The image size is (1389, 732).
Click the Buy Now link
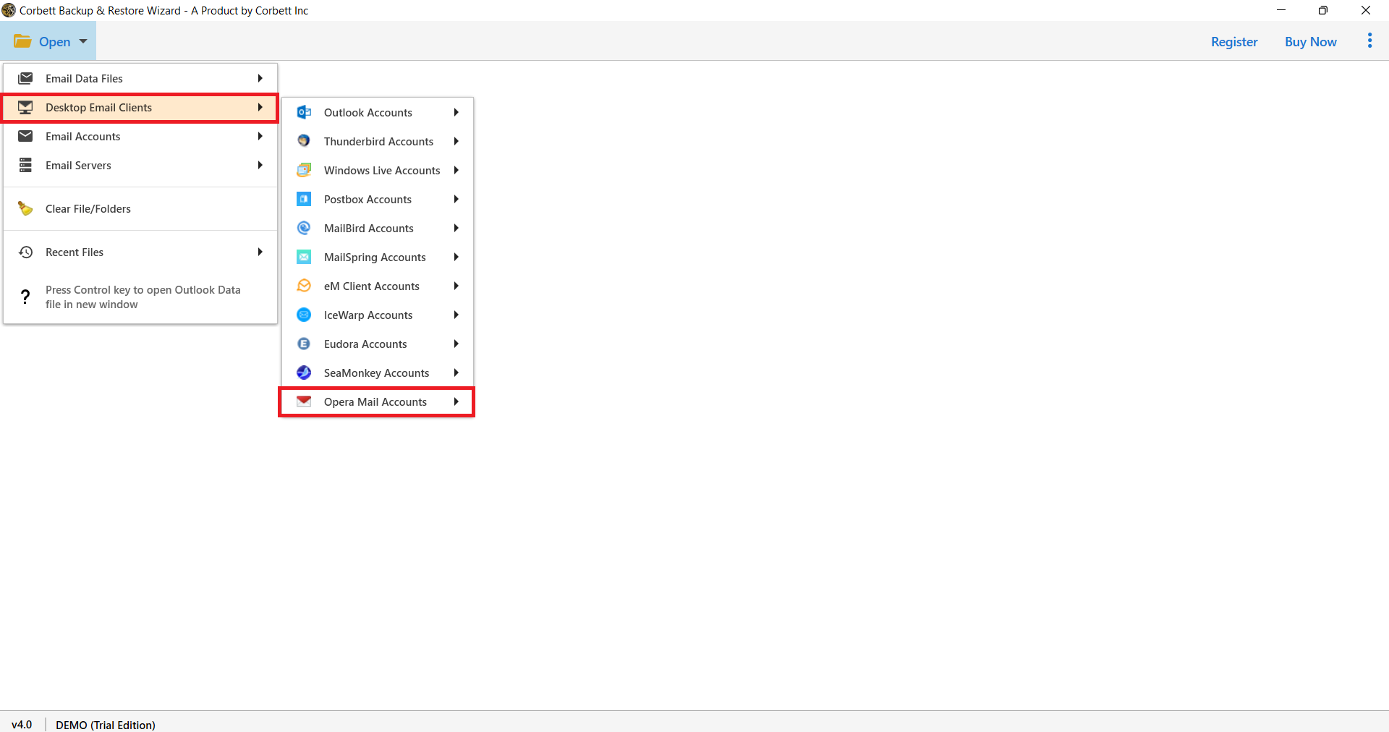point(1310,41)
